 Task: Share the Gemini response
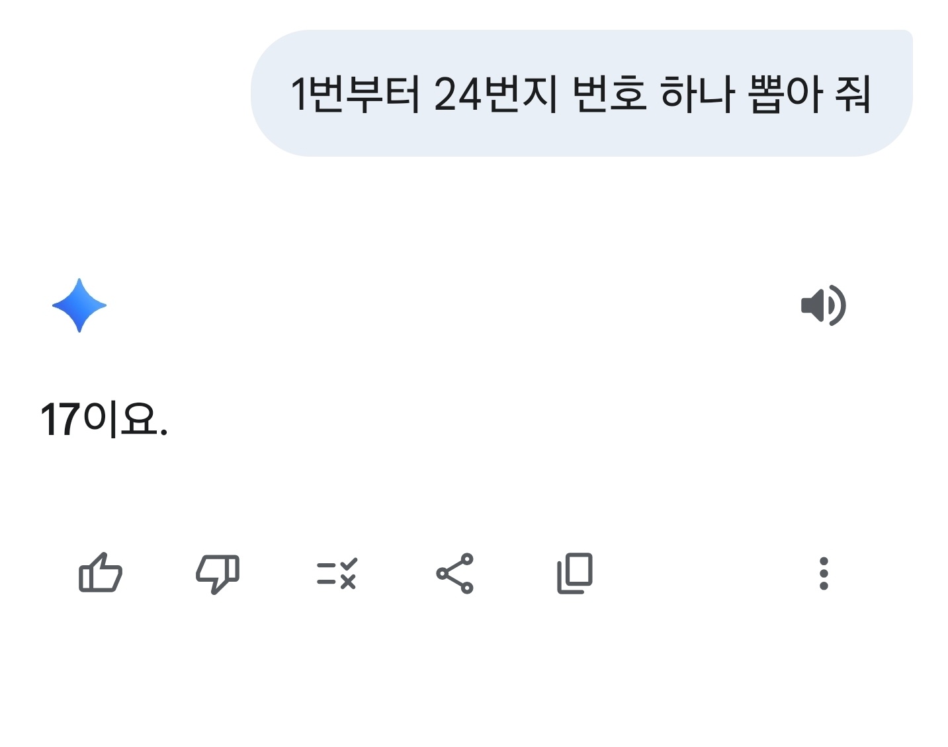click(455, 572)
